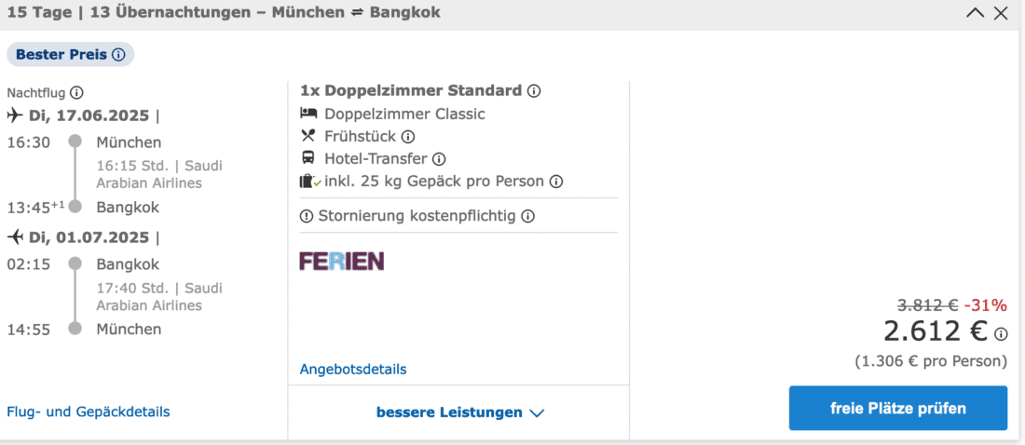Click the Hotel-Transfer bus icon
This screenshot has height=445, width=1025.
tap(308, 159)
